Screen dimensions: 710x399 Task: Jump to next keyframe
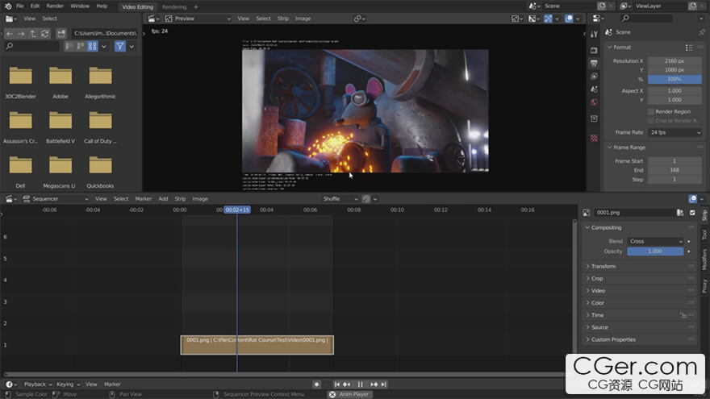[x=374, y=384]
